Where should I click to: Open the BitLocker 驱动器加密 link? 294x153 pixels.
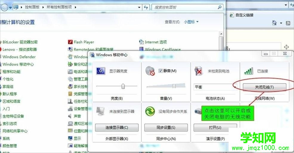point(20,42)
